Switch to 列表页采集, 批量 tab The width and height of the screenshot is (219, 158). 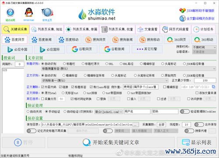[117, 29]
